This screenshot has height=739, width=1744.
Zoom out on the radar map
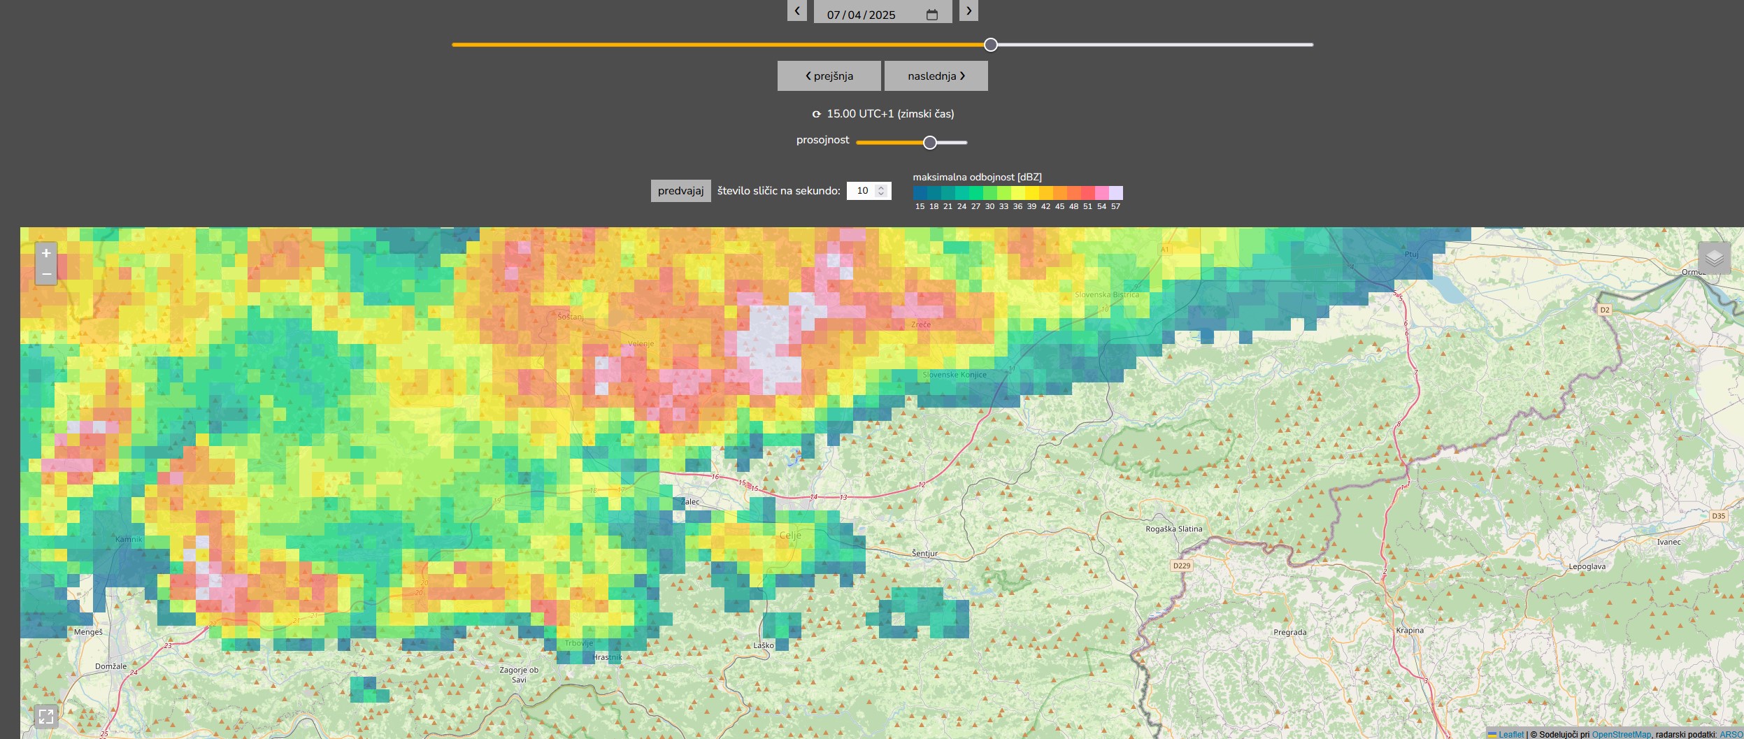(x=46, y=274)
